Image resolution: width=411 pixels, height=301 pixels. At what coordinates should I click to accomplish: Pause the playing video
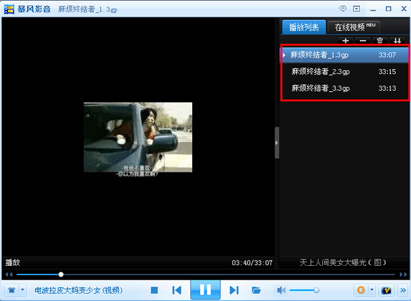206,290
